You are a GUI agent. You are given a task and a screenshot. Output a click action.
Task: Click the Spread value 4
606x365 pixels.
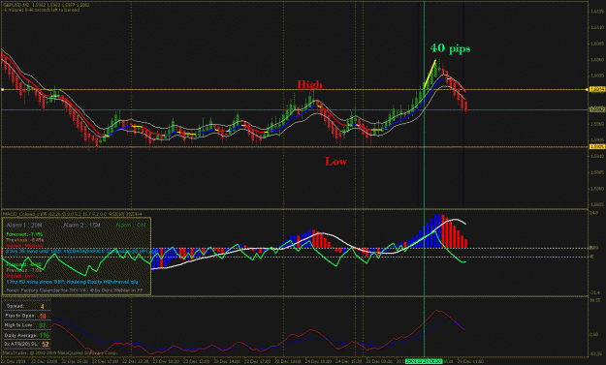pos(43,306)
